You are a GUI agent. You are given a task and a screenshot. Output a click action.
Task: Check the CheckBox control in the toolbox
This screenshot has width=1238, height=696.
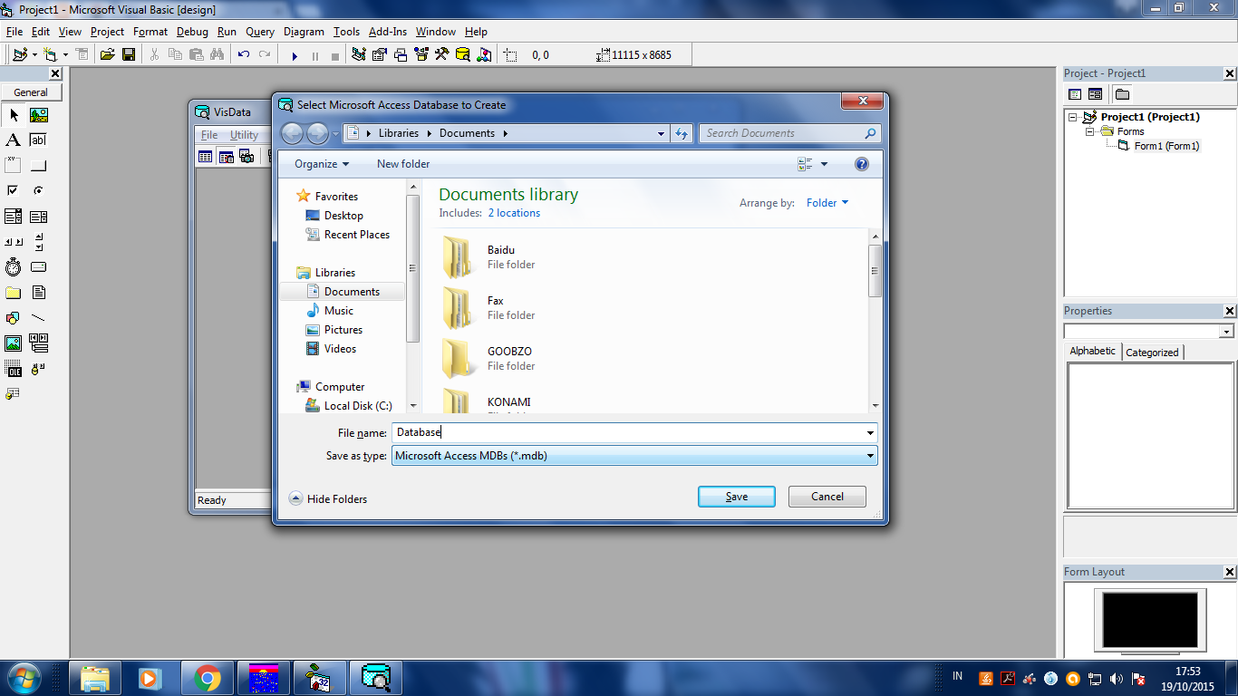click(14, 190)
